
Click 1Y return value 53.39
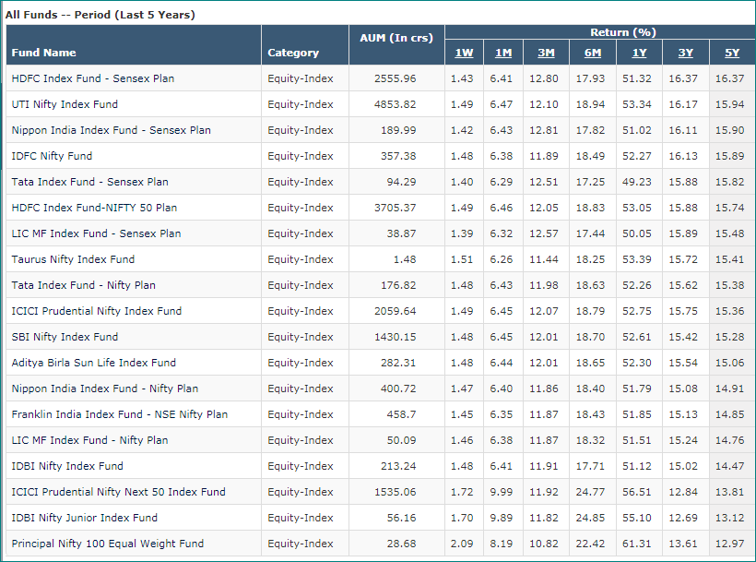(636, 259)
